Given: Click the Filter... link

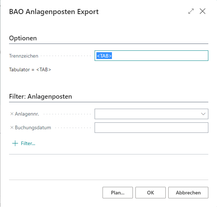Looking at the screenshot, I should (x=28, y=143).
